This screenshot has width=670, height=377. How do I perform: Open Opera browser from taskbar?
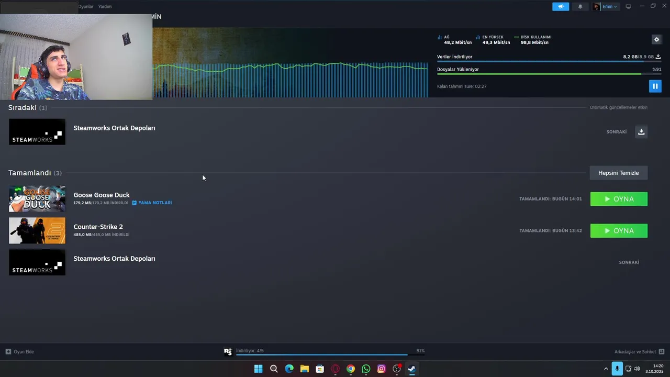coord(335,369)
